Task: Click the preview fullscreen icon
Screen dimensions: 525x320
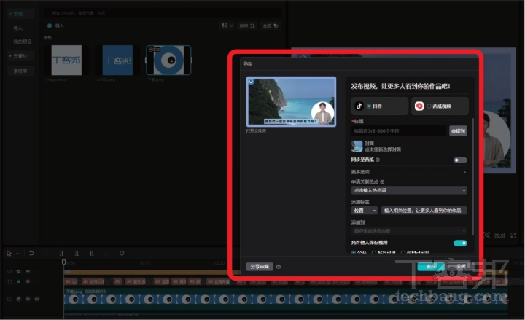Action: click(513, 235)
